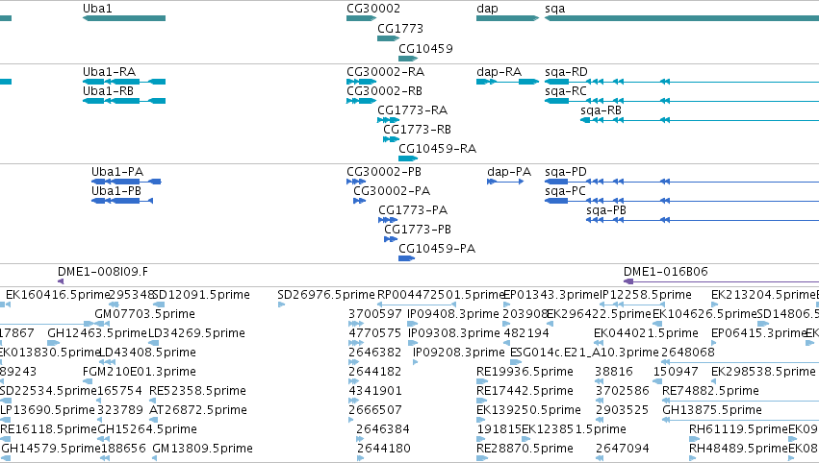Click the DME1-016B06 feature label
This screenshot has height=463, width=819.
pyautogui.click(x=666, y=272)
